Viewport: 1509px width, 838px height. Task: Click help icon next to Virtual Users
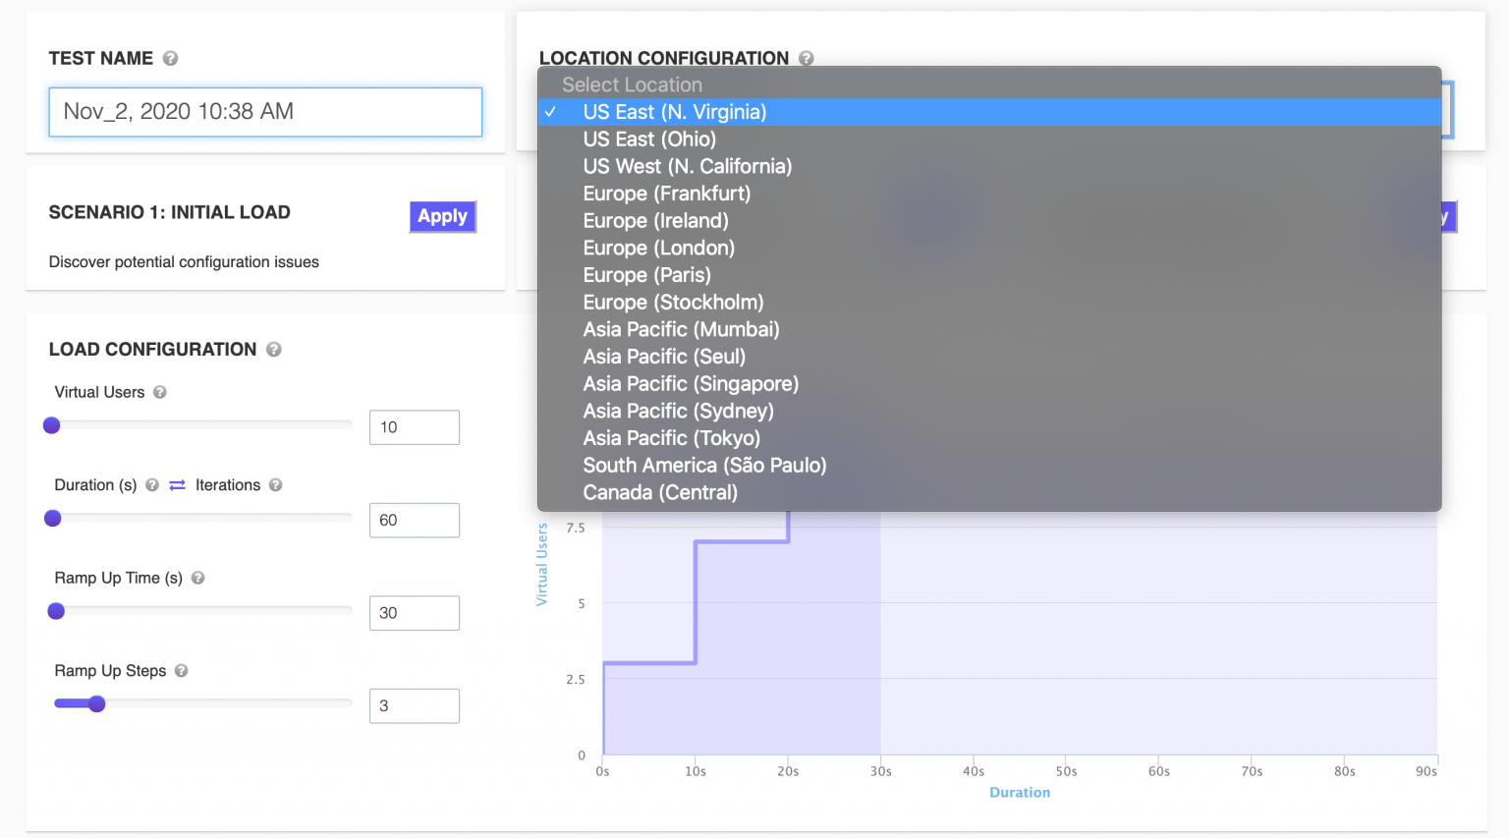coord(159,392)
